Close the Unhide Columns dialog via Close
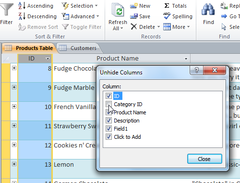The height and width of the screenshot is (183, 240). coord(204,159)
